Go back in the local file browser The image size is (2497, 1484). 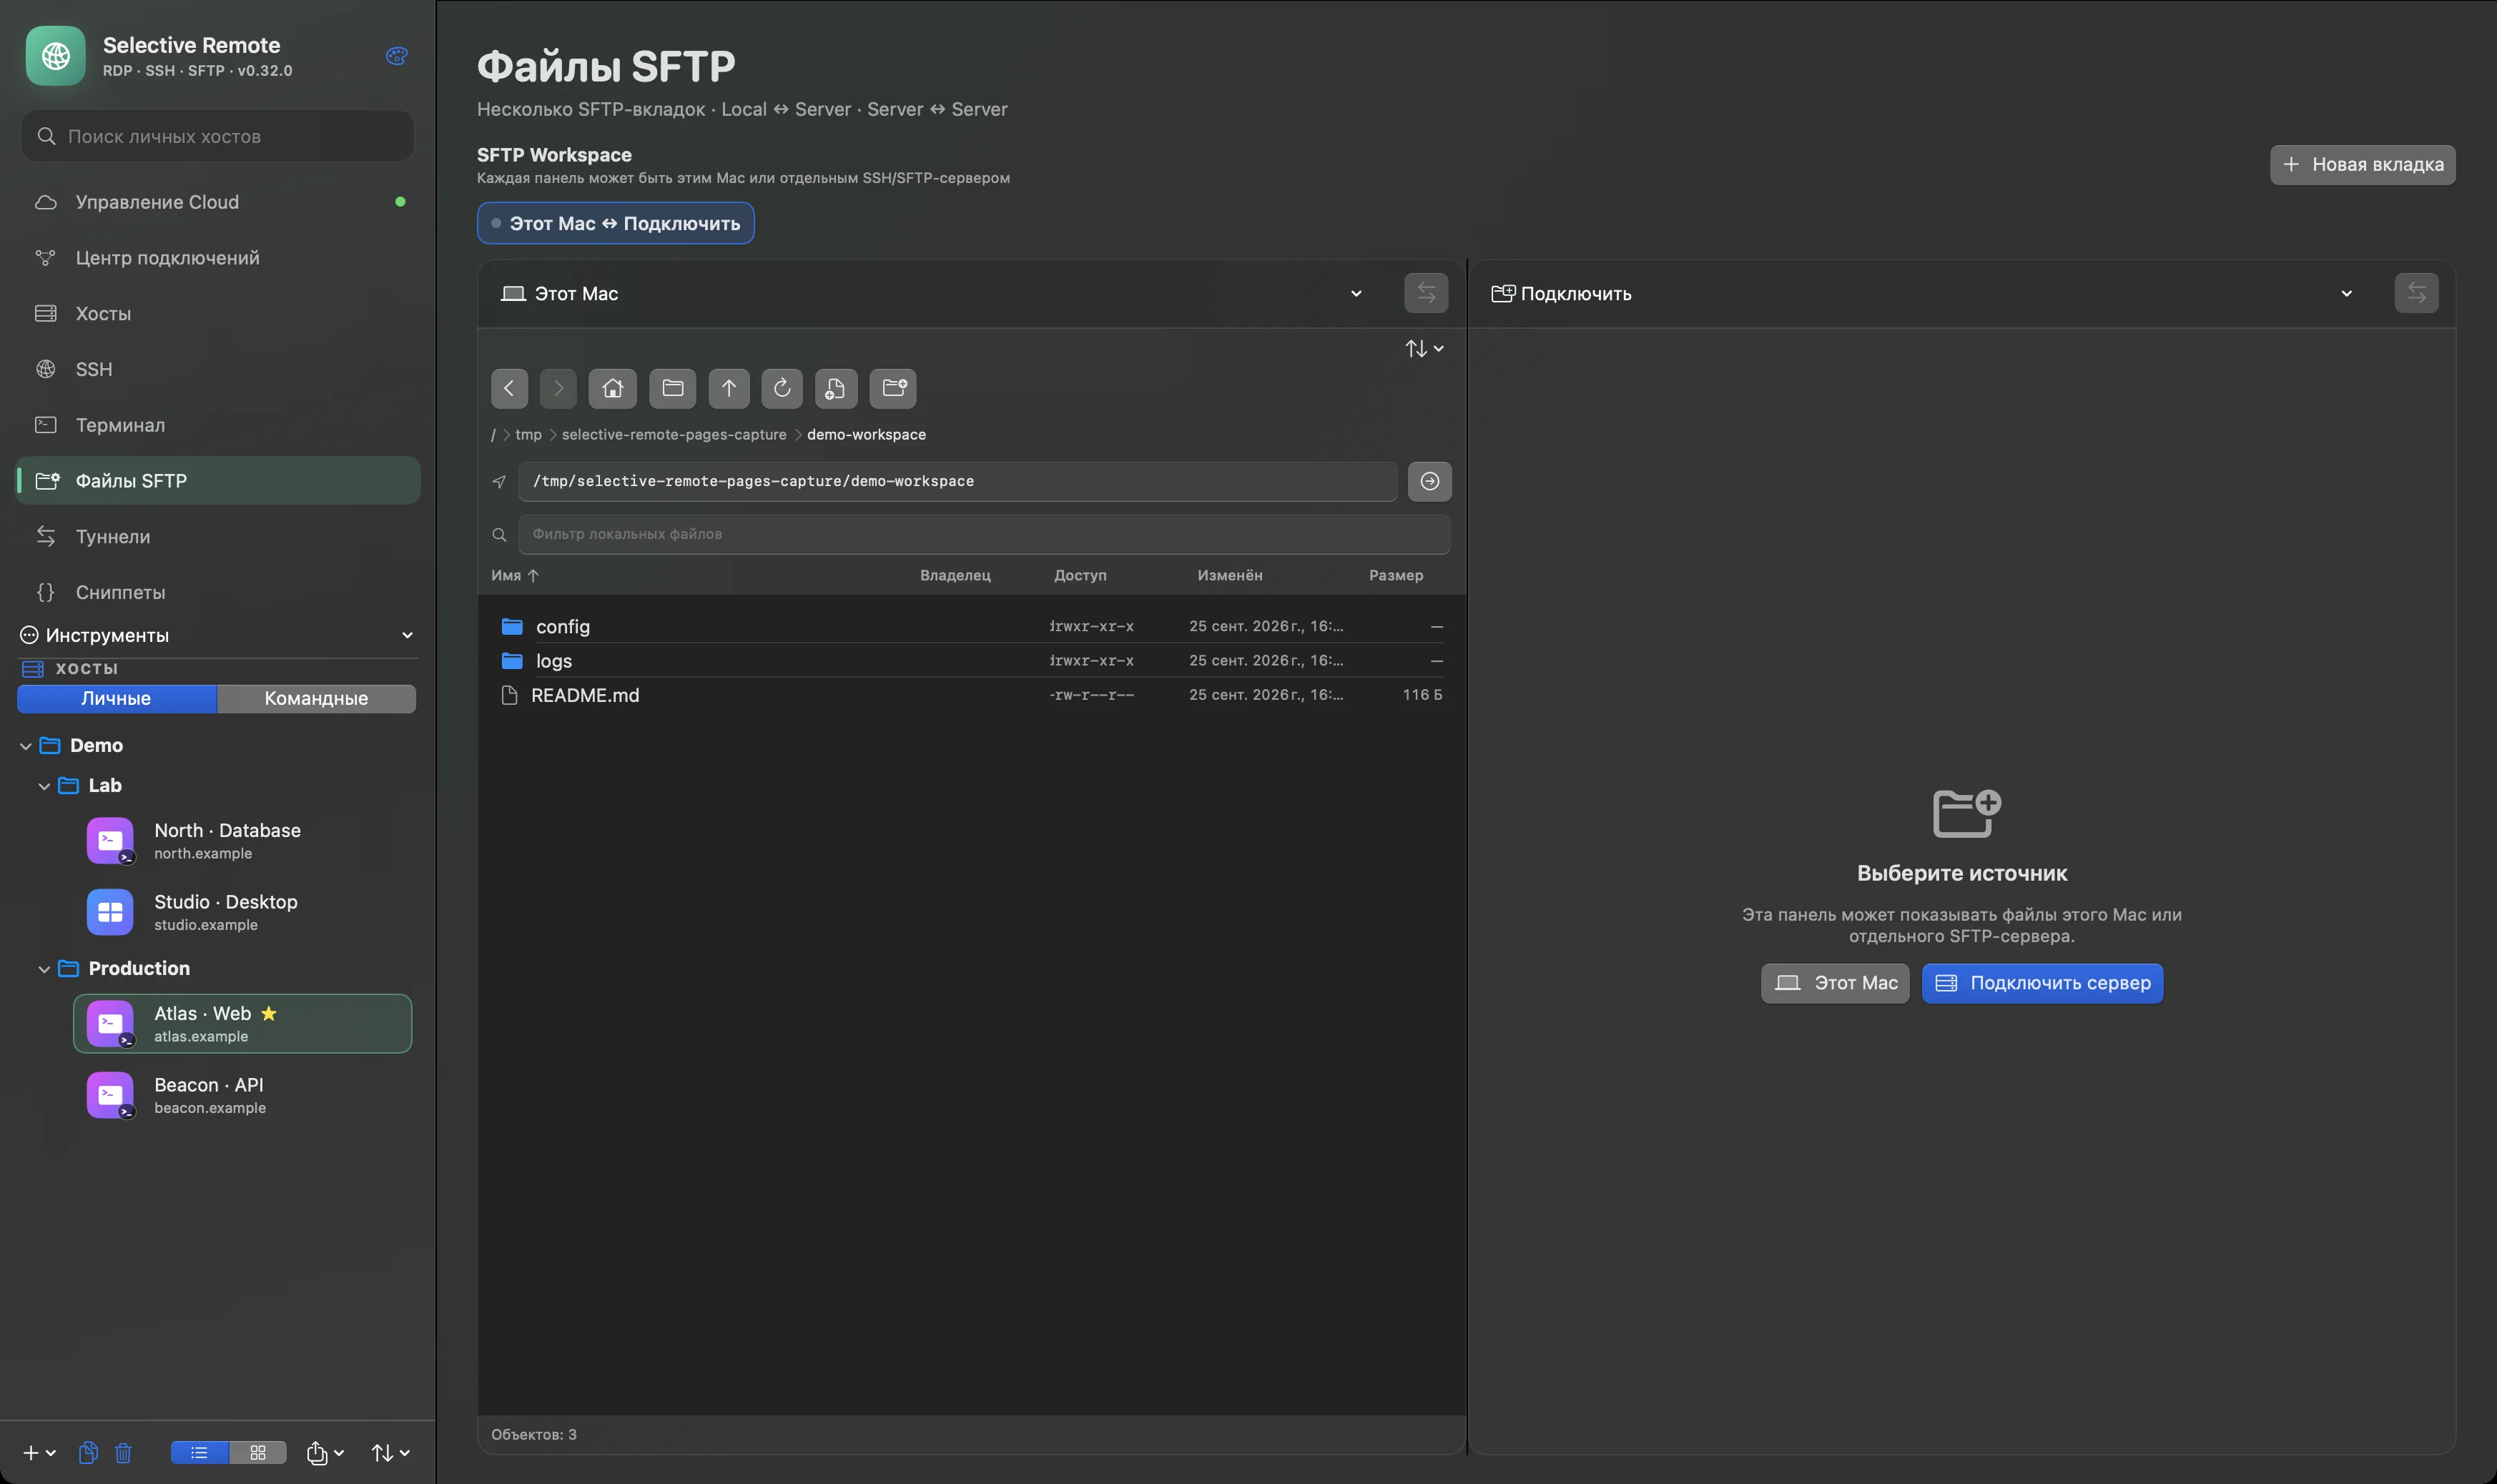(509, 388)
